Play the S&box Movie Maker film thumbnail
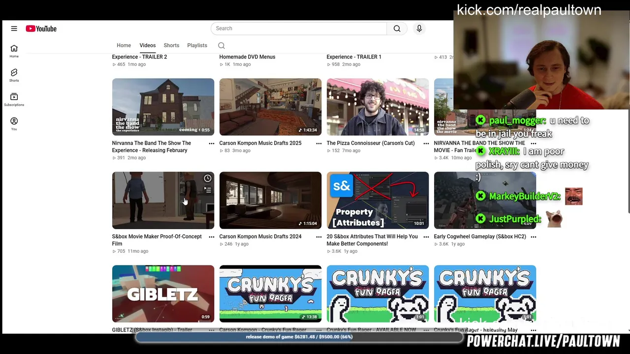The image size is (630, 354). 163,200
